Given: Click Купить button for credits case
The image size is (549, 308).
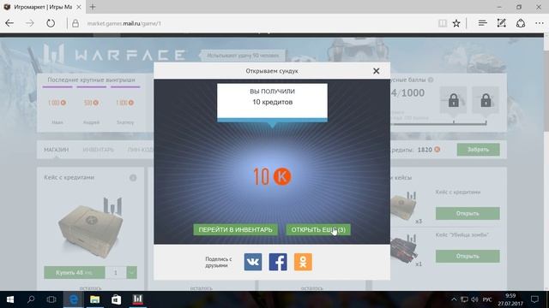Looking at the screenshot, I should [x=75, y=272].
